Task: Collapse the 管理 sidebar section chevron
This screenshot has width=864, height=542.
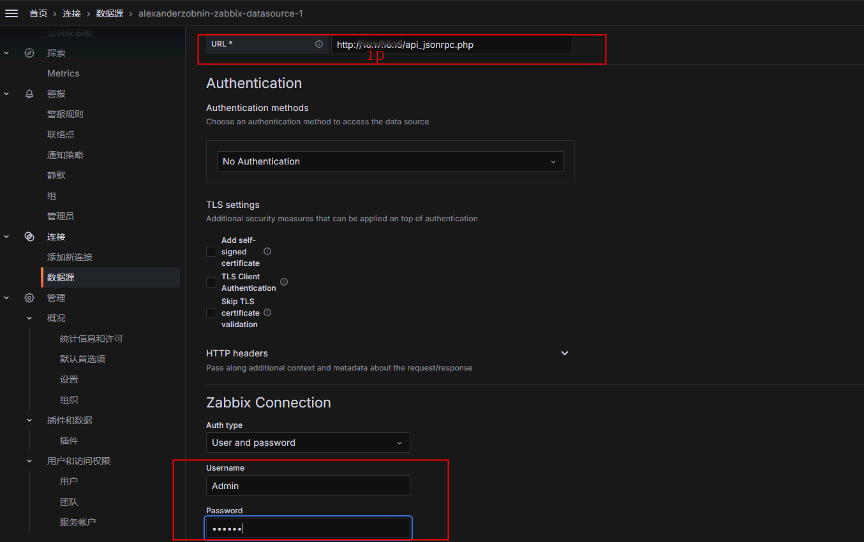Action: [7, 298]
